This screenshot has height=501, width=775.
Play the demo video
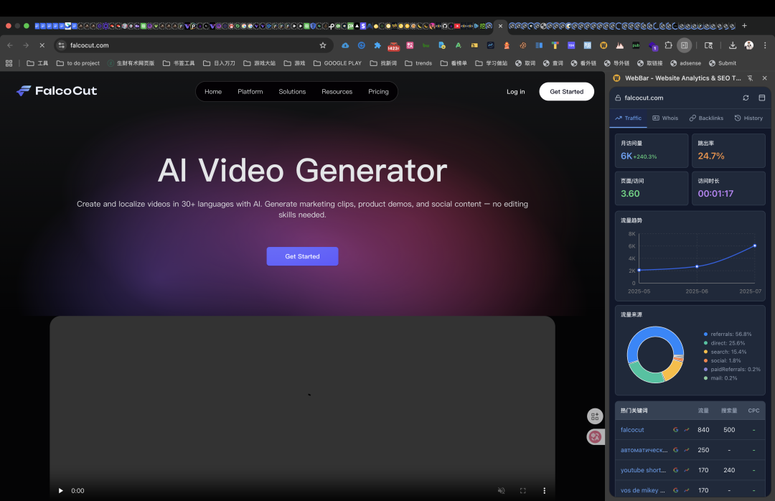click(x=60, y=491)
